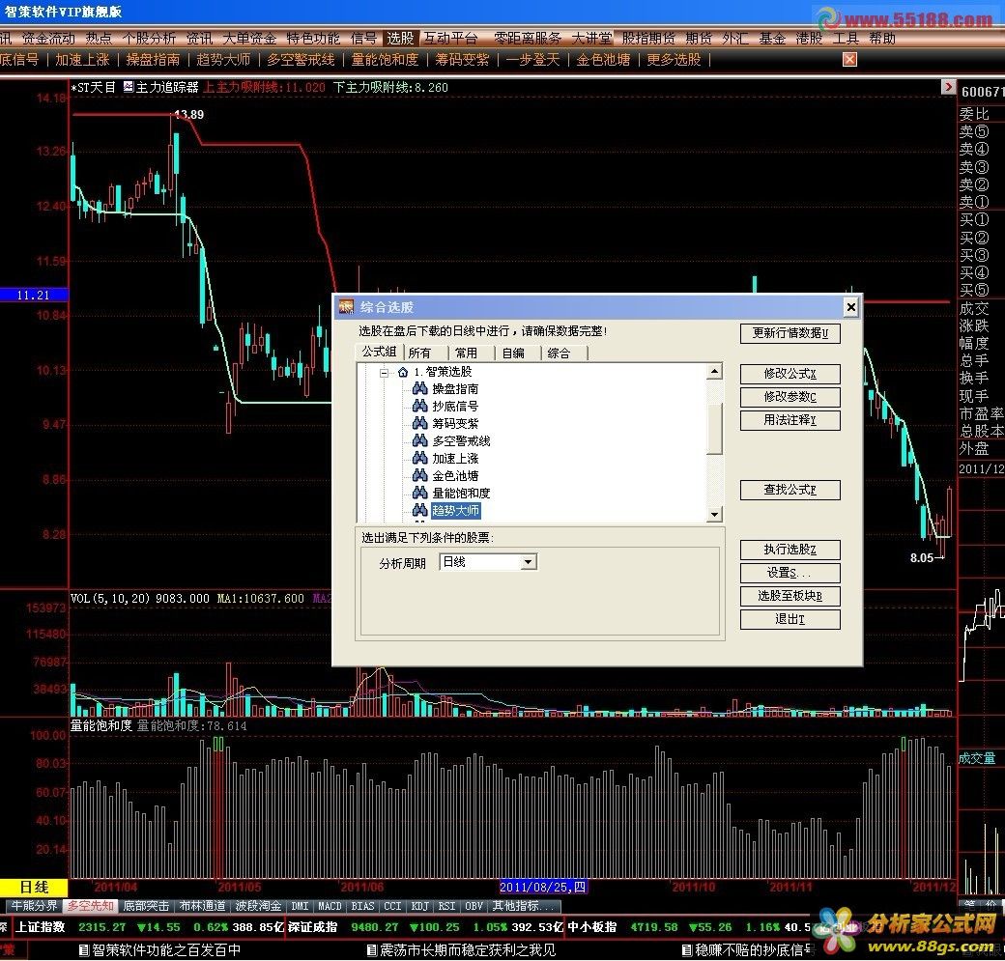Select the 多空警戒线 binoculars icon
The height and width of the screenshot is (961, 1005).
pos(419,440)
